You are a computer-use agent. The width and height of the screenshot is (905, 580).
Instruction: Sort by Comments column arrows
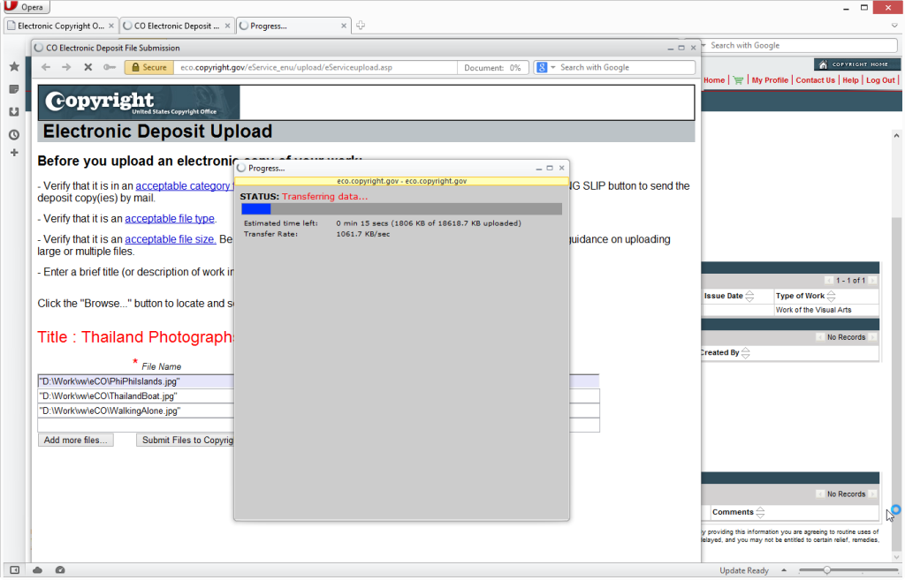(x=760, y=513)
